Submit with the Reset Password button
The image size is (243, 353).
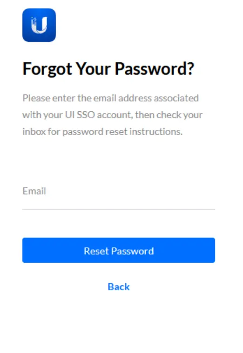tap(119, 250)
